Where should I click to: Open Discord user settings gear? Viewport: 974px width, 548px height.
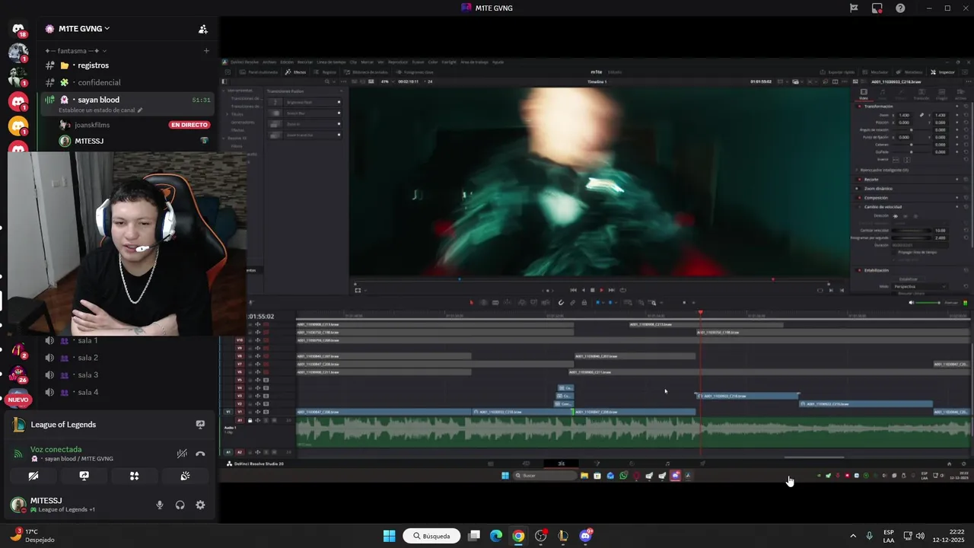tap(200, 505)
